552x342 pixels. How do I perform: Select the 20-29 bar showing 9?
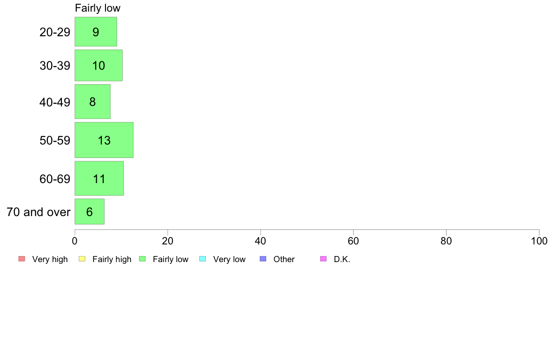96,32
